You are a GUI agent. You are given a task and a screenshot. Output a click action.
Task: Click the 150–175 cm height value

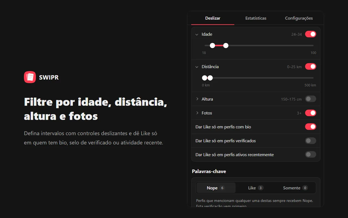pos(291,99)
